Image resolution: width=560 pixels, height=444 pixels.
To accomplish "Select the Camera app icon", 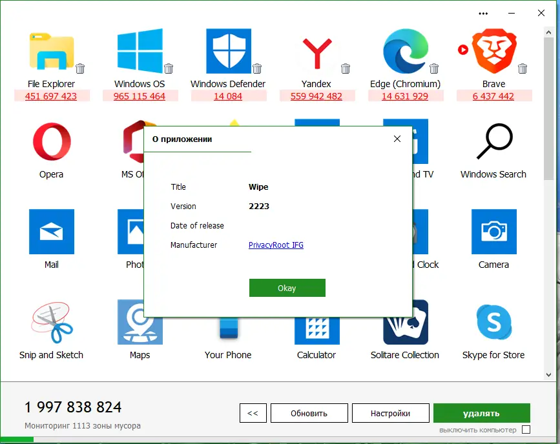I will point(494,232).
